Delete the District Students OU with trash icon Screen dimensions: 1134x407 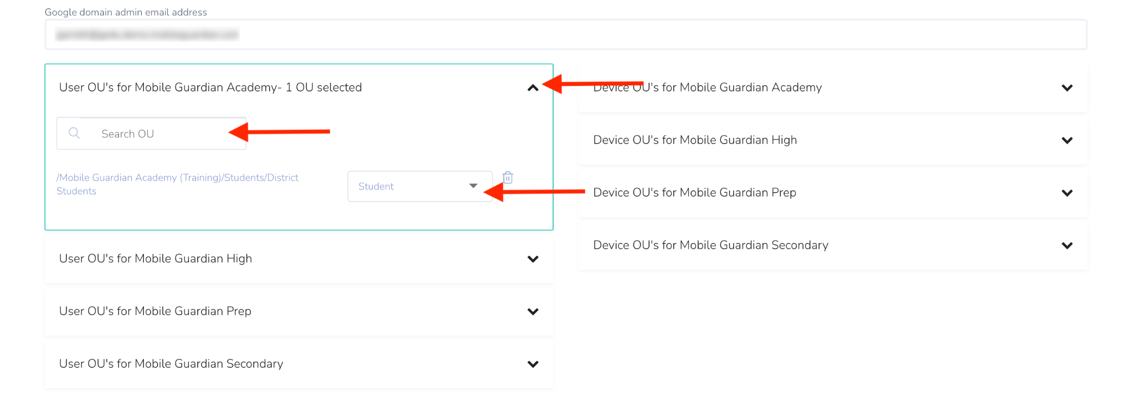click(508, 178)
